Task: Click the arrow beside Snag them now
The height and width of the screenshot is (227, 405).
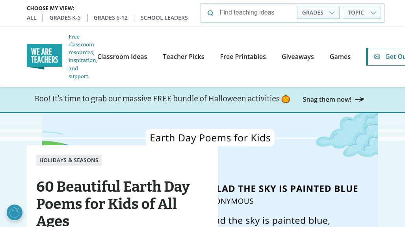Action: coord(359,99)
